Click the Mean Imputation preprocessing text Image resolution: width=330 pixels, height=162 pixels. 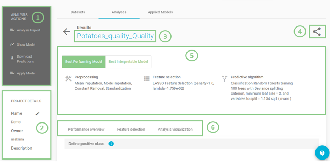click(x=103, y=86)
